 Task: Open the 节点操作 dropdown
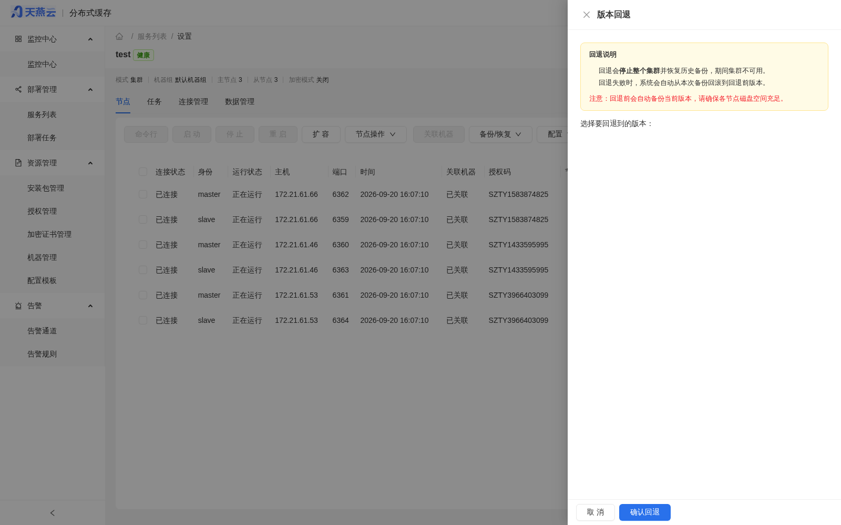point(376,134)
